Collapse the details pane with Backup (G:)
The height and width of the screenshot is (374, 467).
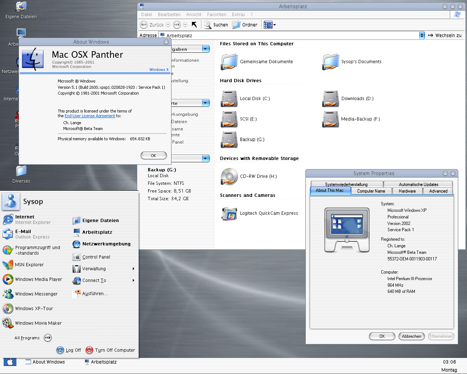click(206, 158)
